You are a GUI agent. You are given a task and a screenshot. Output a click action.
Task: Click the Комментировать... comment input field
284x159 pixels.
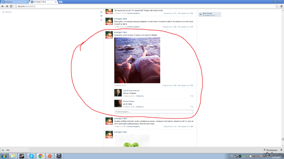click(x=154, y=112)
